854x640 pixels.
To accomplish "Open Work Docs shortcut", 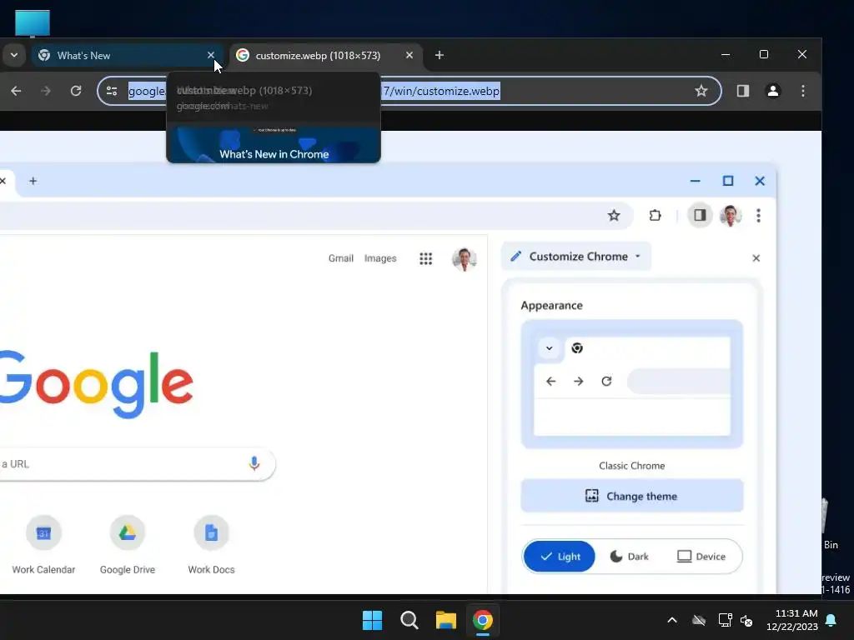I will [211, 545].
